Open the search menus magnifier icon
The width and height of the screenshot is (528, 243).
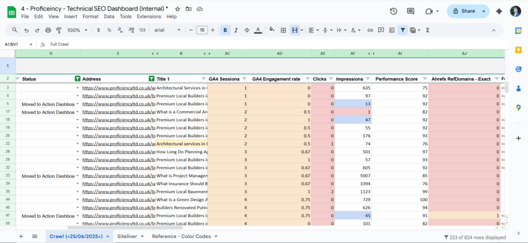14,30
